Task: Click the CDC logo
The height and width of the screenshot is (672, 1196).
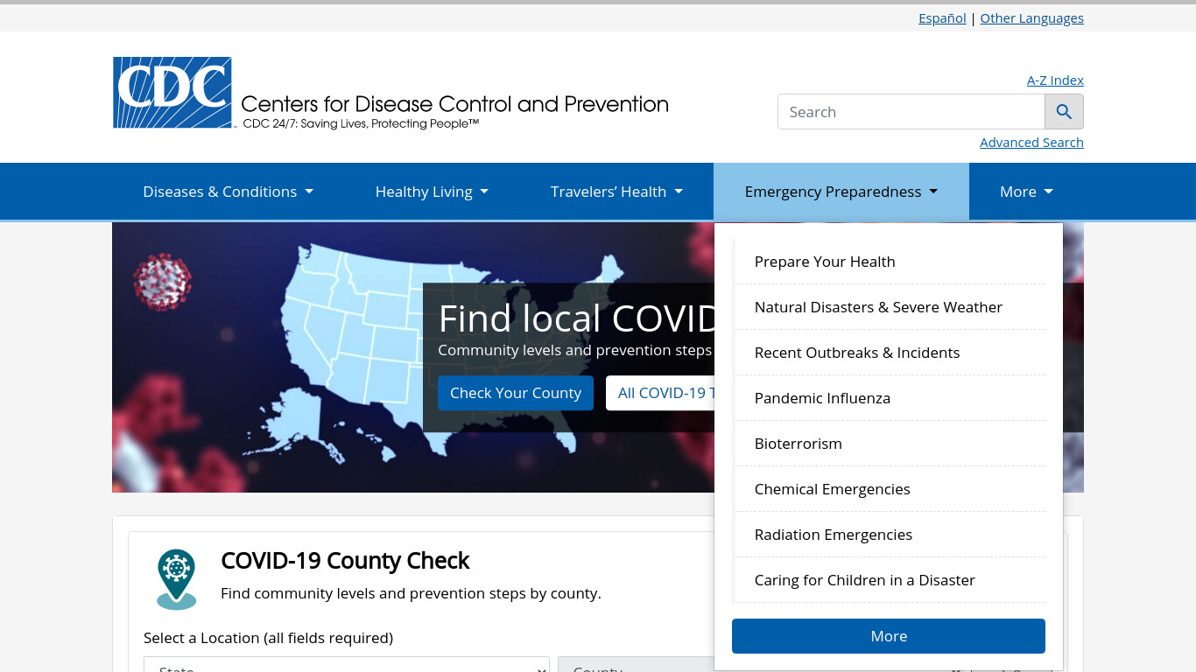Action: [x=390, y=94]
